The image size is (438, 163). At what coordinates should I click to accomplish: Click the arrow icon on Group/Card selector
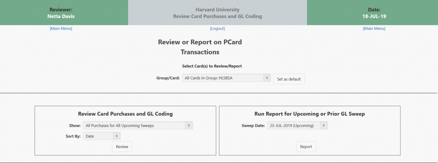(267, 78)
